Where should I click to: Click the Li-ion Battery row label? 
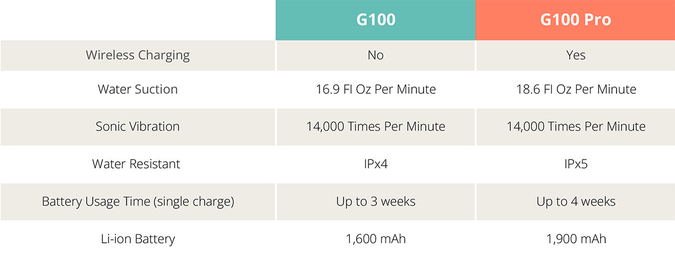pyautogui.click(x=138, y=239)
